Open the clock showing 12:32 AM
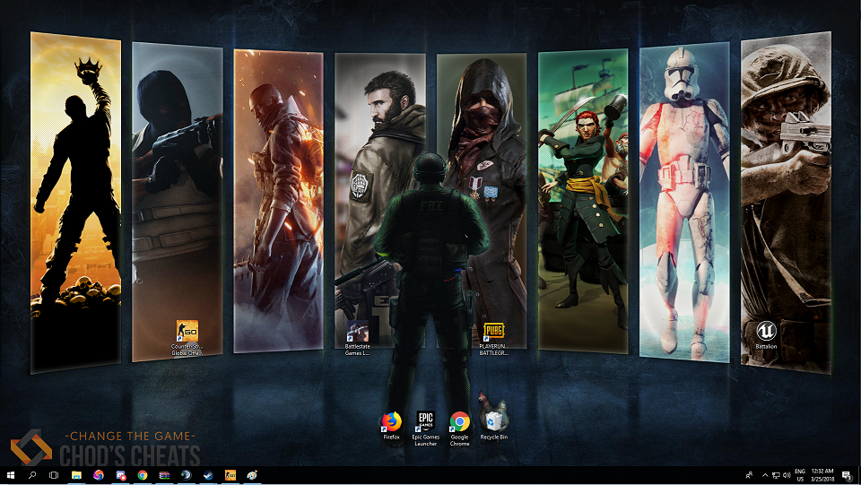Screen dimensions: 861x485 [x=822, y=475]
